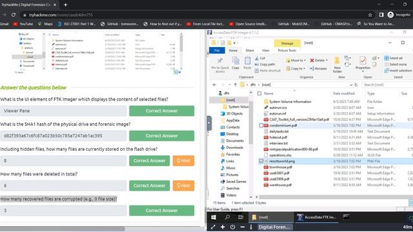Switch to AccessData FTK Imager taskbar item

pos(316,217)
